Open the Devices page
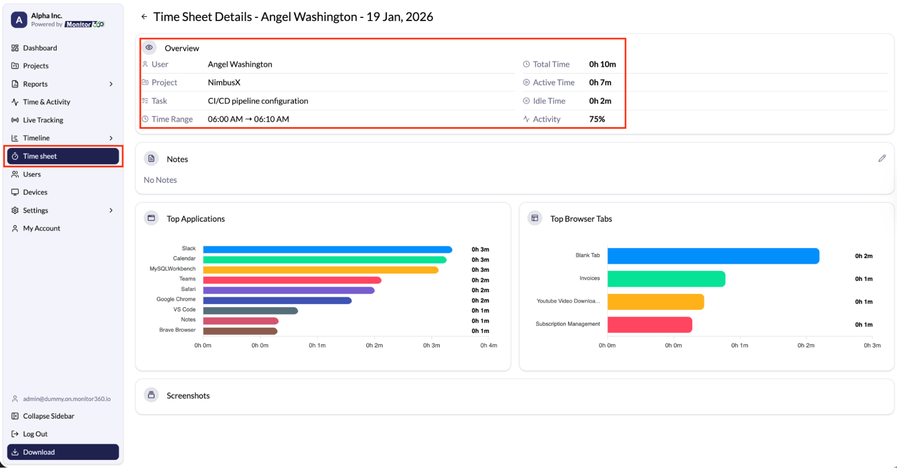 point(63,192)
